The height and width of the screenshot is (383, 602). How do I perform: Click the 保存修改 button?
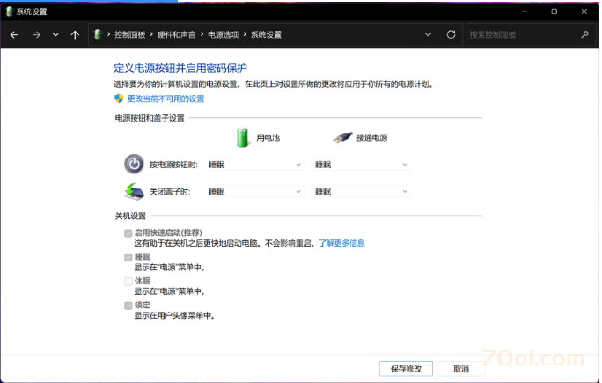(x=406, y=369)
